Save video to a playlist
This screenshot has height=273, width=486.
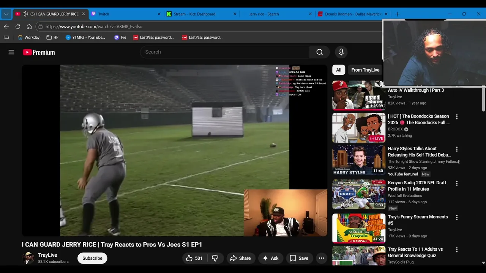pyautogui.click(x=299, y=258)
